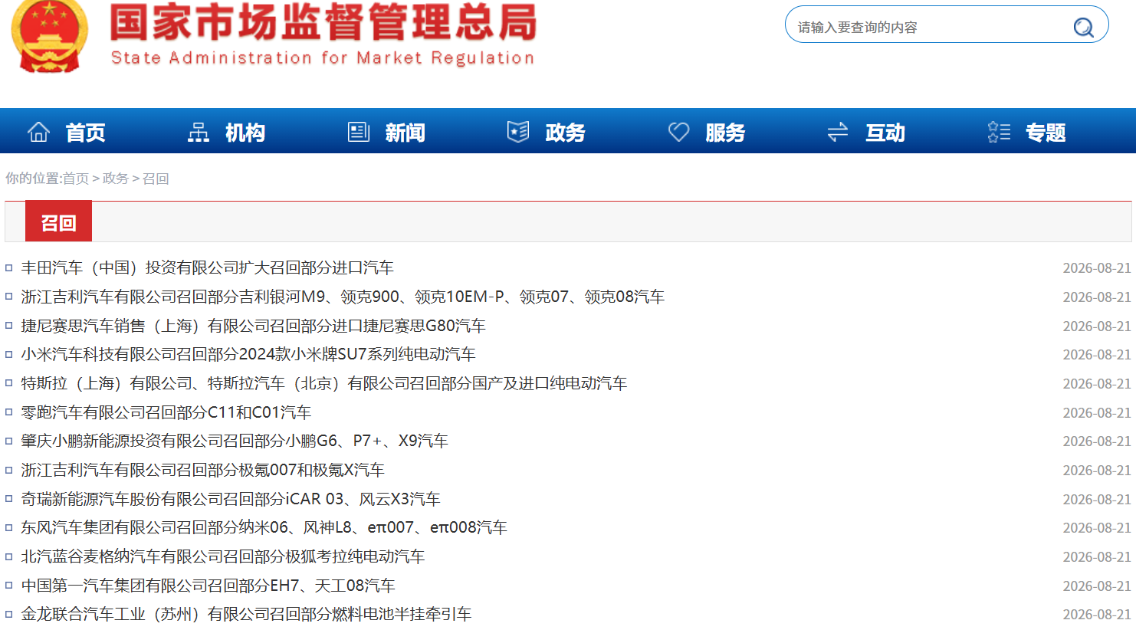Click the 2026-08-21 date on the 小米汽车 row

(x=1097, y=355)
